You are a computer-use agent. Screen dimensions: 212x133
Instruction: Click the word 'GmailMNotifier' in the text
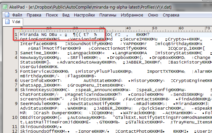[x=49, y=48]
